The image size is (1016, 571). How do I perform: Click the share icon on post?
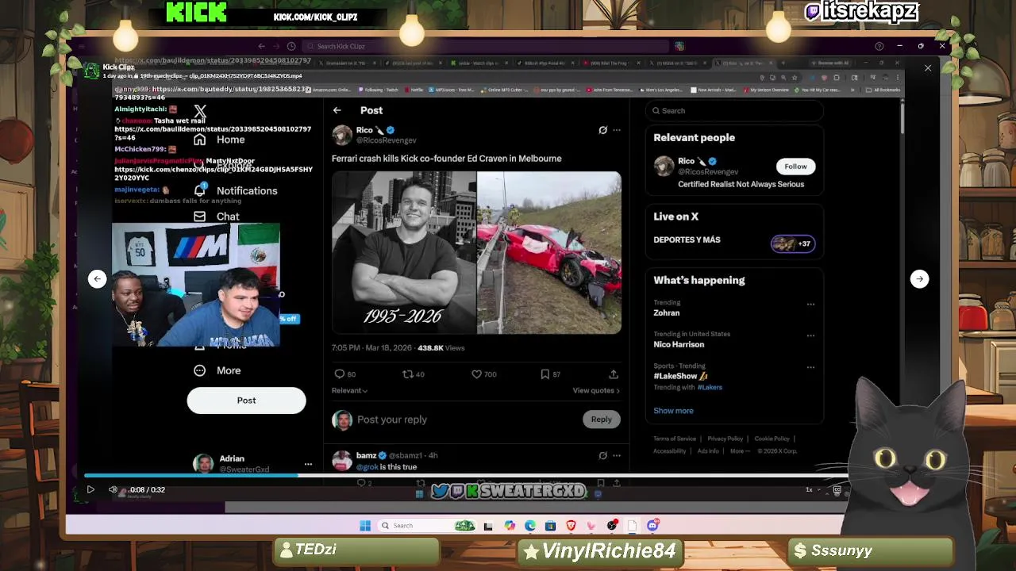[614, 374]
